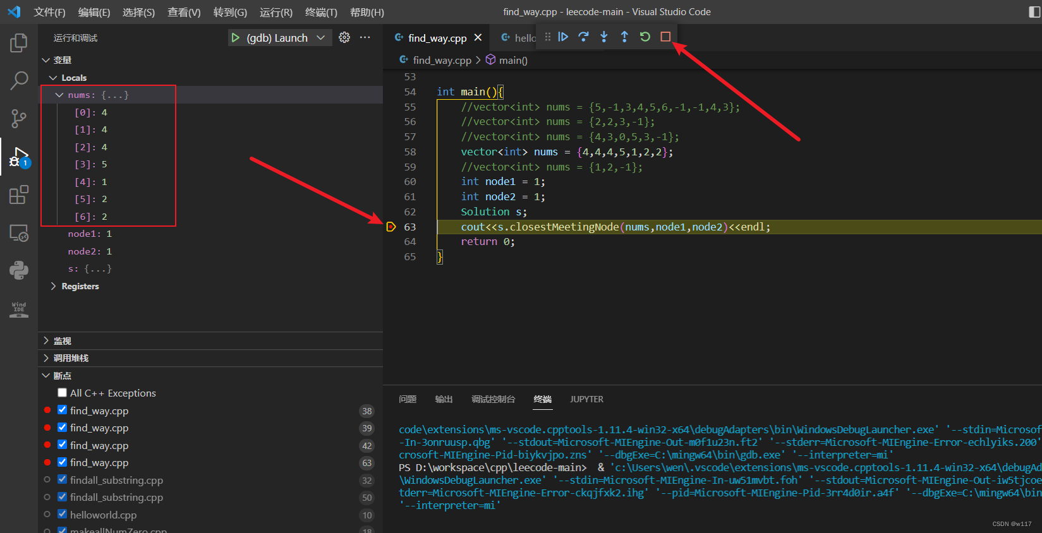Click the breakpoint marker on line 63
1042x533 pixels.
click(391, 227)
